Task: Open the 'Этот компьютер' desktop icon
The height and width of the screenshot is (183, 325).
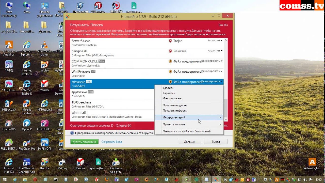Action: click(9, 10)
